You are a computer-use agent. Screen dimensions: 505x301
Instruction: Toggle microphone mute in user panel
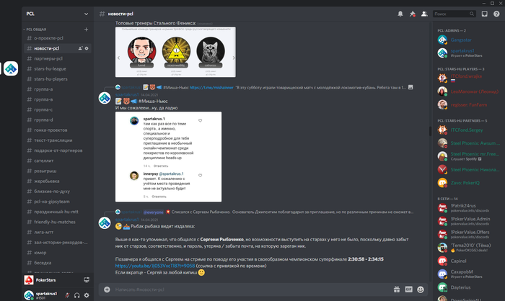pyautogui.click(x=67, y=295)
